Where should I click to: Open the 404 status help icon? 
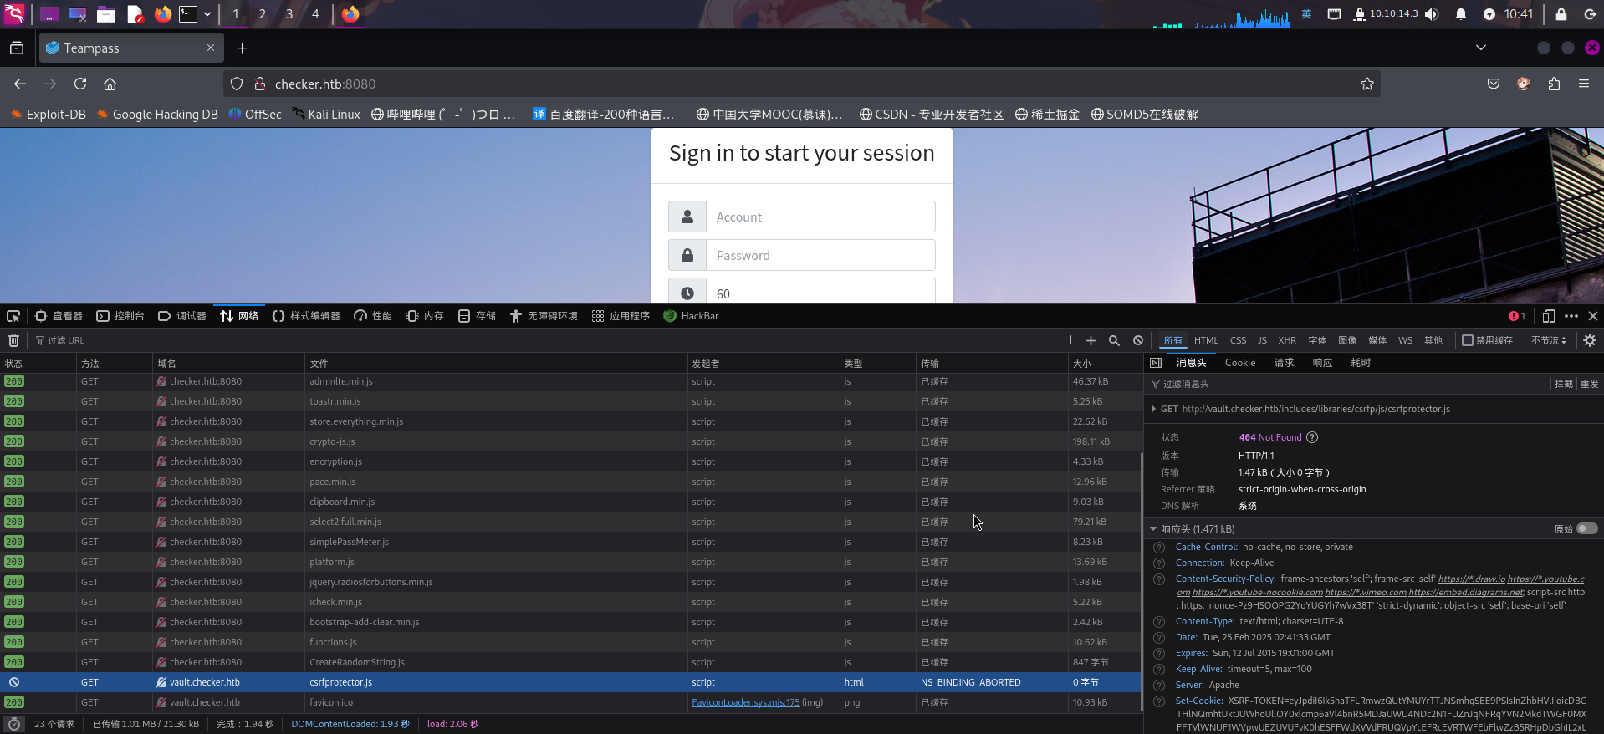1312,437
